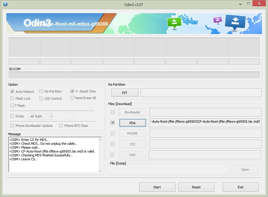Click the PDA file path field

tap(205, 123)
